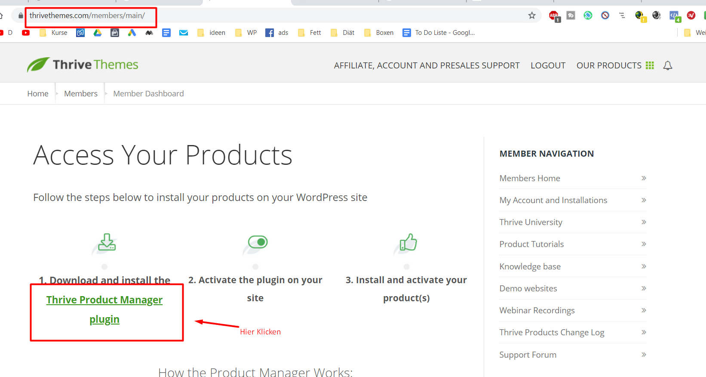Open the Thrive Product Manager plugin link
Screen dimensions: 706x377
pos(104,309)
